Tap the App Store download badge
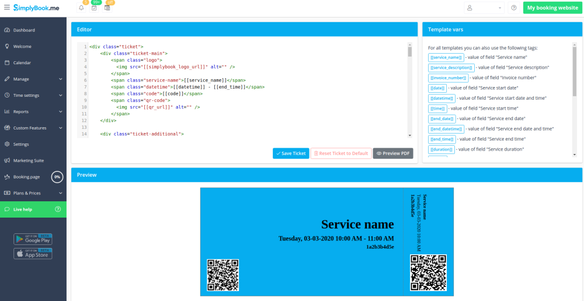The height and width of the screenshot is (301, 584). (x=33, y=254)
